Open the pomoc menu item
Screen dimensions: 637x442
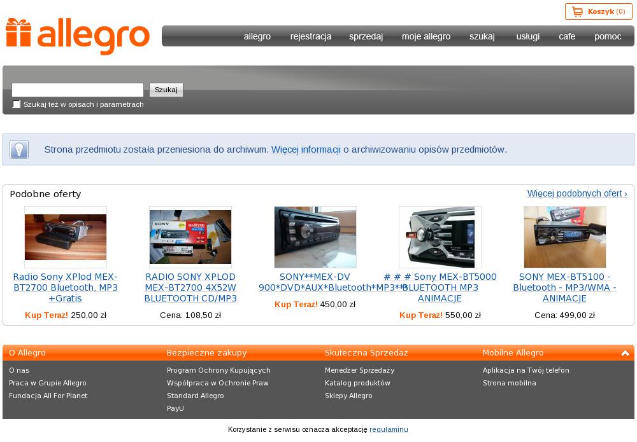608,36
